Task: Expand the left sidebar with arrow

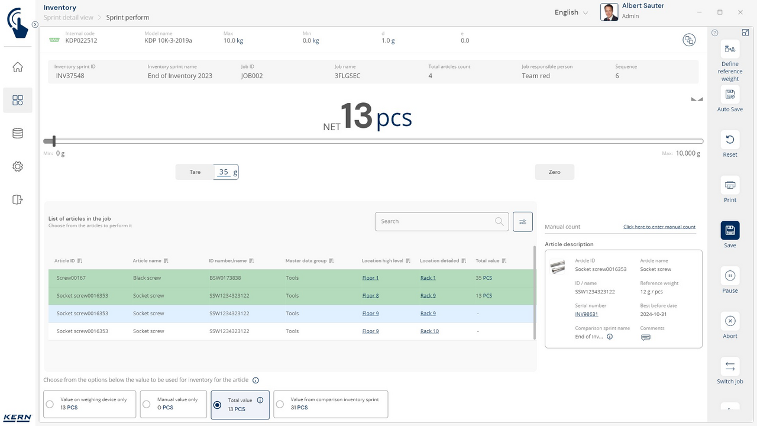Action: pos(35,25)
